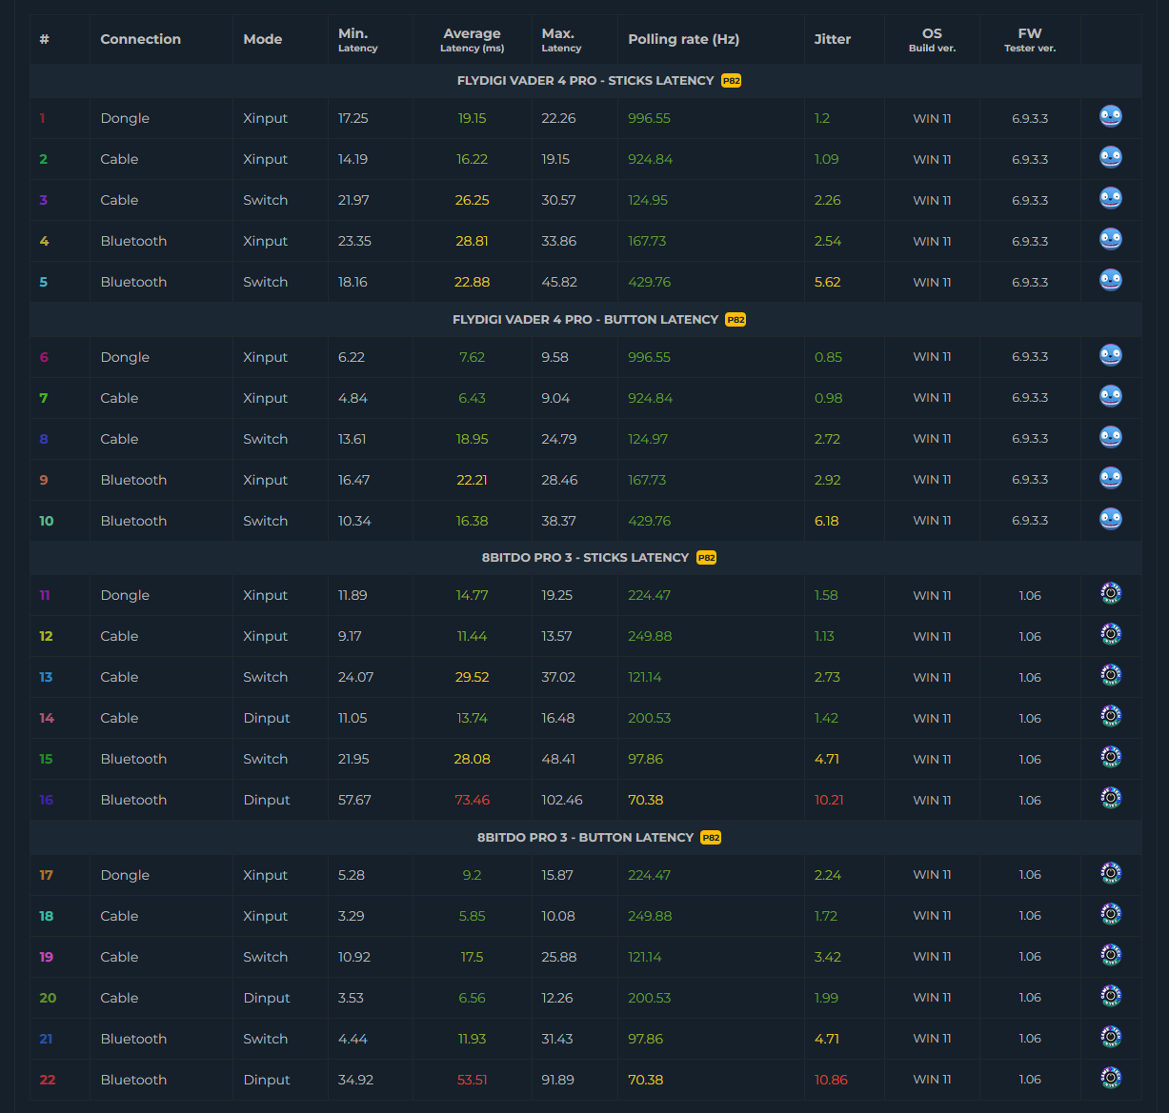The image size is (1169, 1113).
Task: Click min latency value 57.67
Action: click(x=354, y=800)
